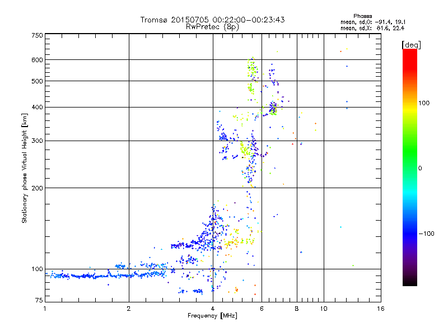The image size is (448, 336).
Task: Click the x-axis tick label '10'
Action: click(x=324, y=309)
